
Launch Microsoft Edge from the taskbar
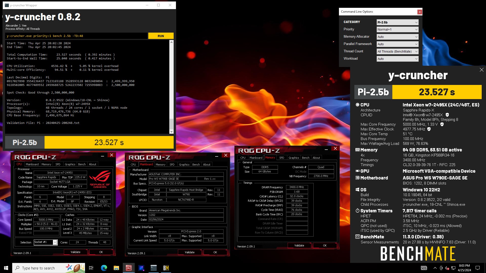[x=104, y=268]
